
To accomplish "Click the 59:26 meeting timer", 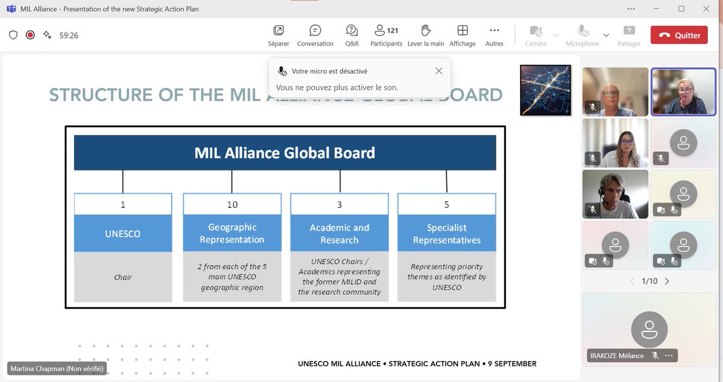I will pos(69,36).
